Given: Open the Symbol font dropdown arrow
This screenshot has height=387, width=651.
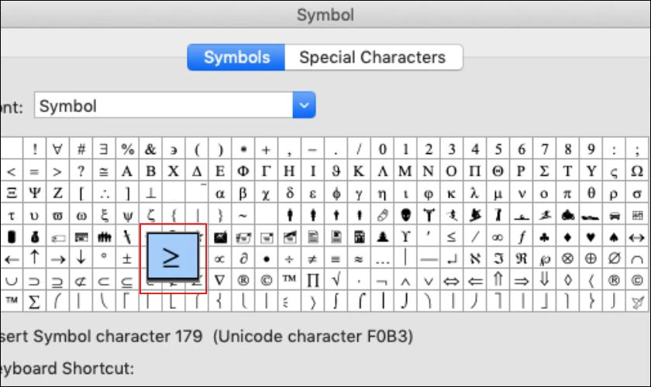Looking at the screenshot, I should [304, 105].
